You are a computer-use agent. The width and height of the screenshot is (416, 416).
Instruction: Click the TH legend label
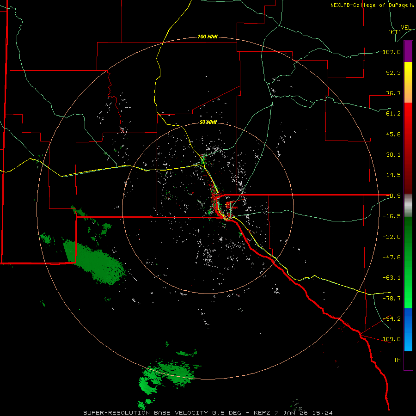pos(397,360)
